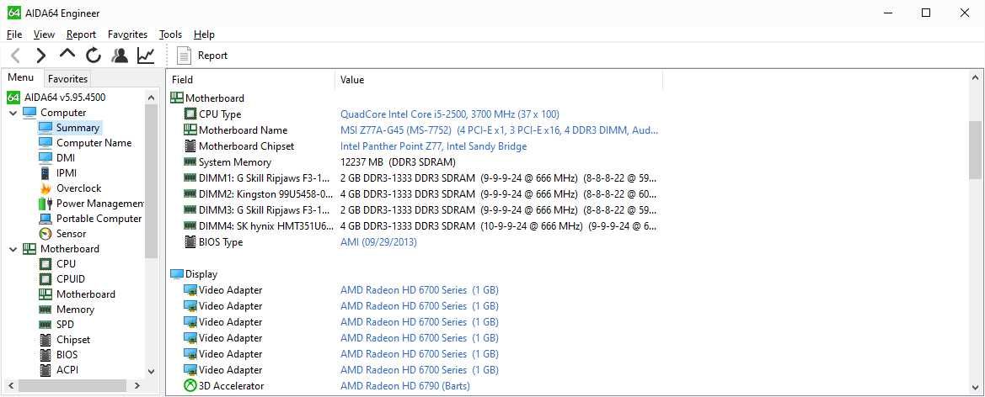Refresh the page with the circular arrow icon
This screenshot has height=397, width=985.
[x=94, y=56]
